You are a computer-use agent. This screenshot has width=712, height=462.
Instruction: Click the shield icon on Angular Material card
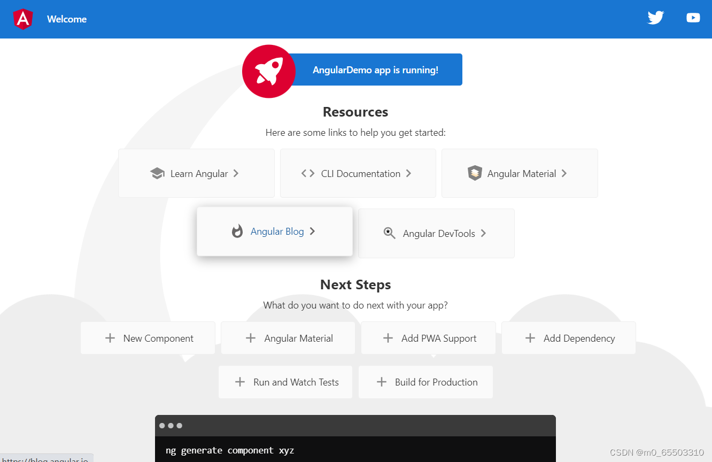475,173
